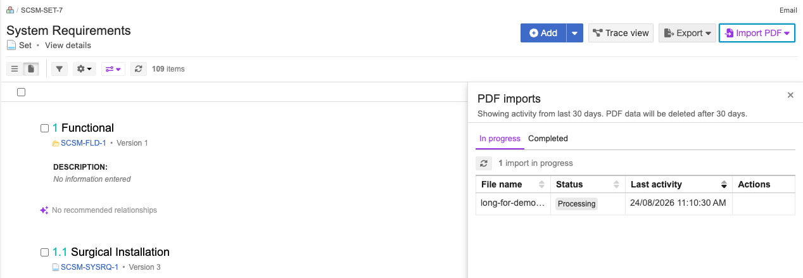Switch to list view icon

(15, 68)
